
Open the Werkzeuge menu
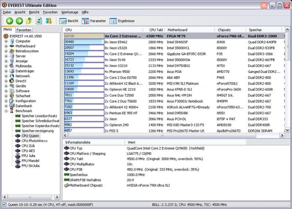click(70, 12)
